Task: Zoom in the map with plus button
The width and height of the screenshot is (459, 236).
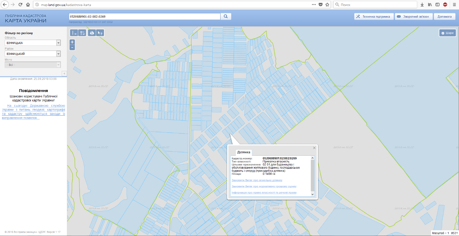Action: coord(72,42)
